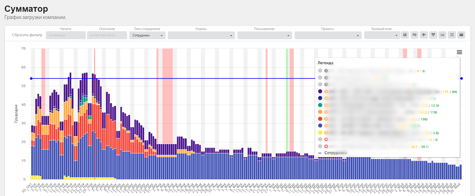
Task: Click the play icon in 12.3 / 12.3 row
Action: (326, 105)
